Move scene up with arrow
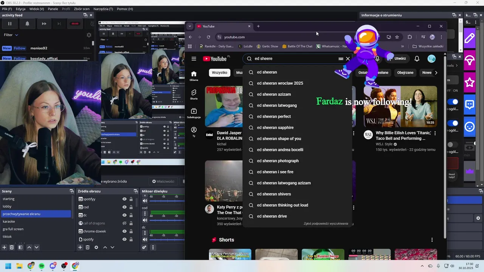Screen dimensions: 484x272 pyautogui.click(x=29, y=247)
